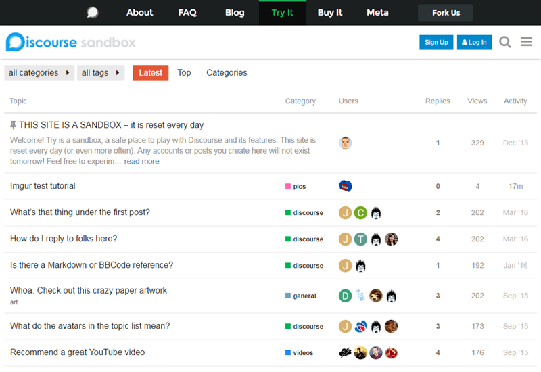Click the Sign Up button

click(436, 42)
